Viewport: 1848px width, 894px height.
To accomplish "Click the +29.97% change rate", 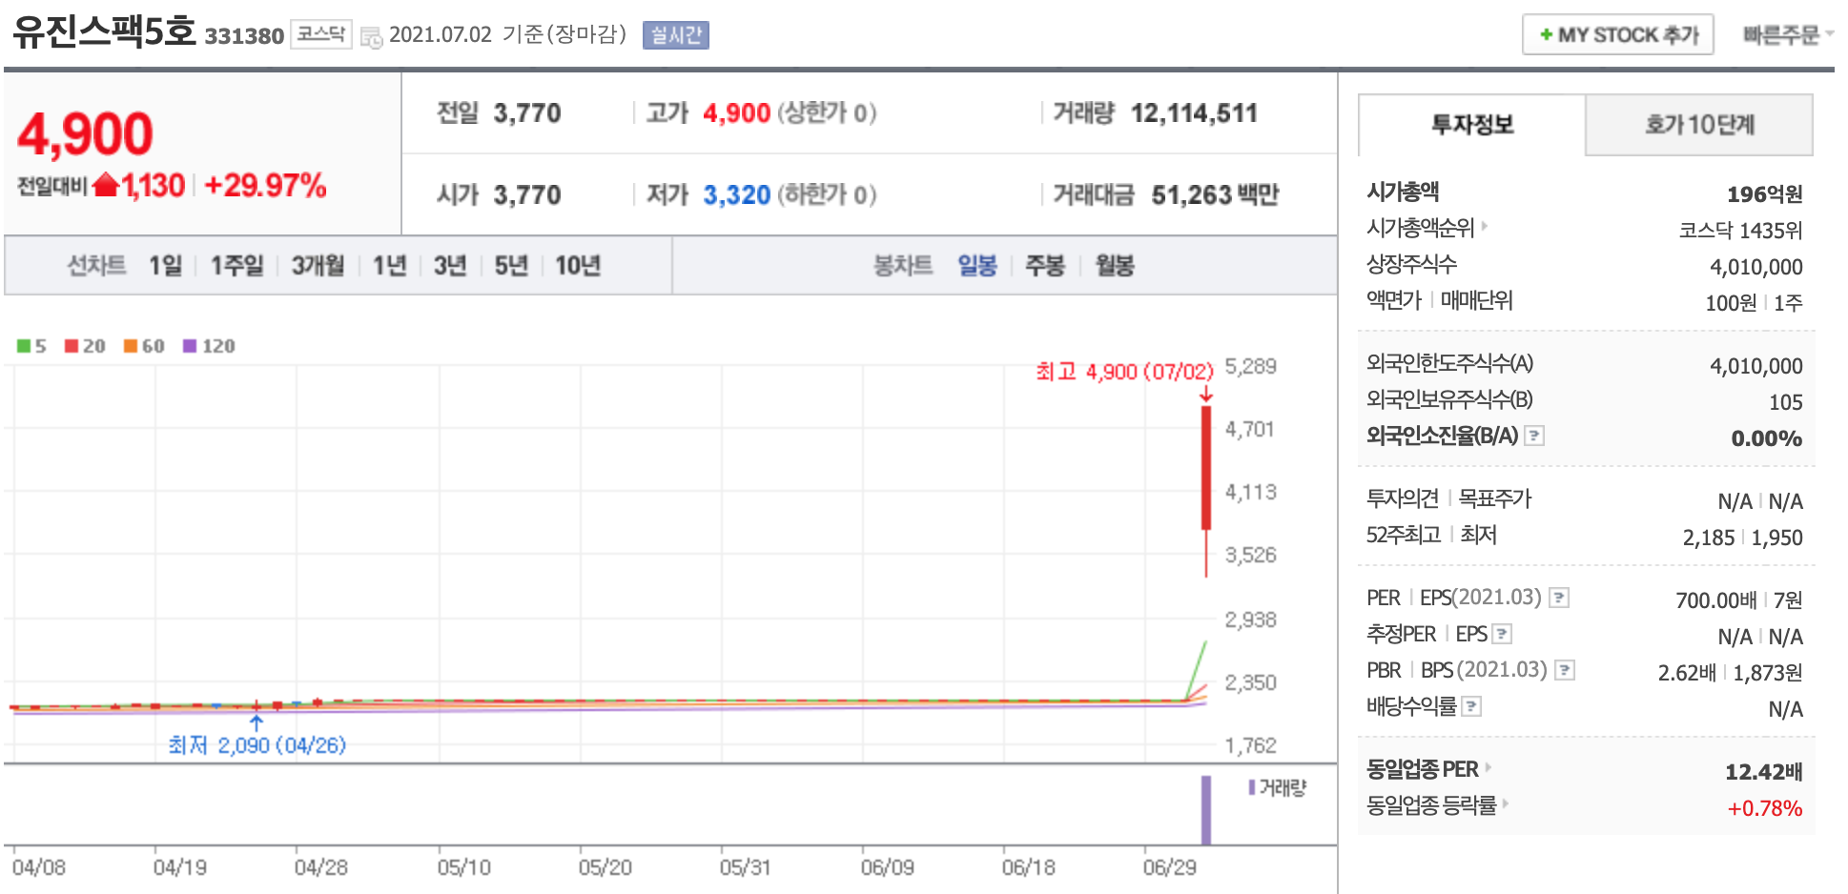I will point(265,185).
